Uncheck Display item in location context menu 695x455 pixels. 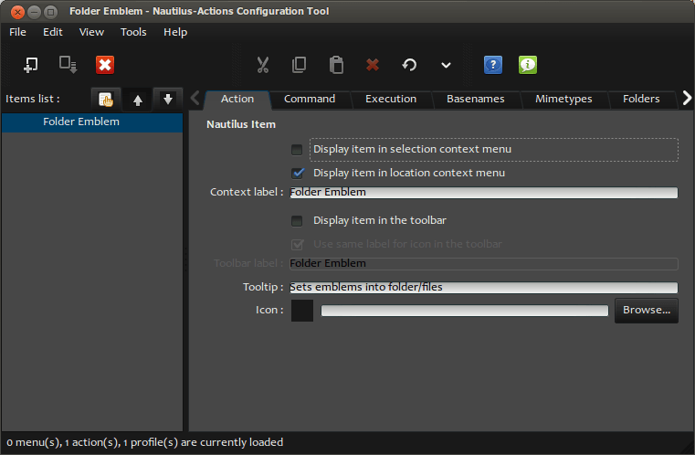click(x=298, y=173)
